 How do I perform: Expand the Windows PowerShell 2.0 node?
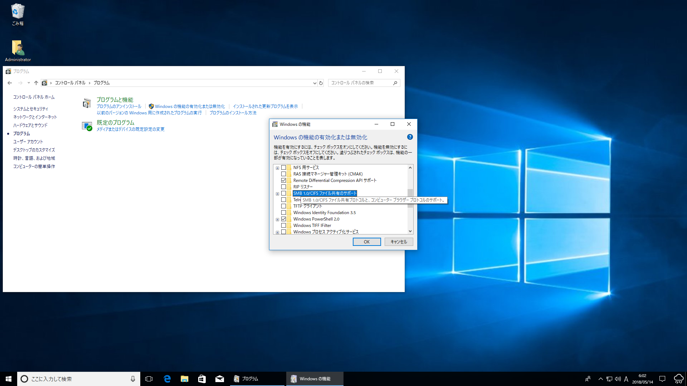pos(277,219)
